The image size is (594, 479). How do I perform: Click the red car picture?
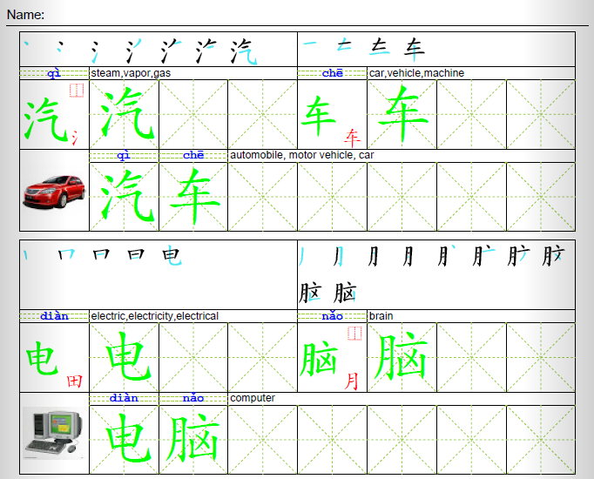click(54, 192)
